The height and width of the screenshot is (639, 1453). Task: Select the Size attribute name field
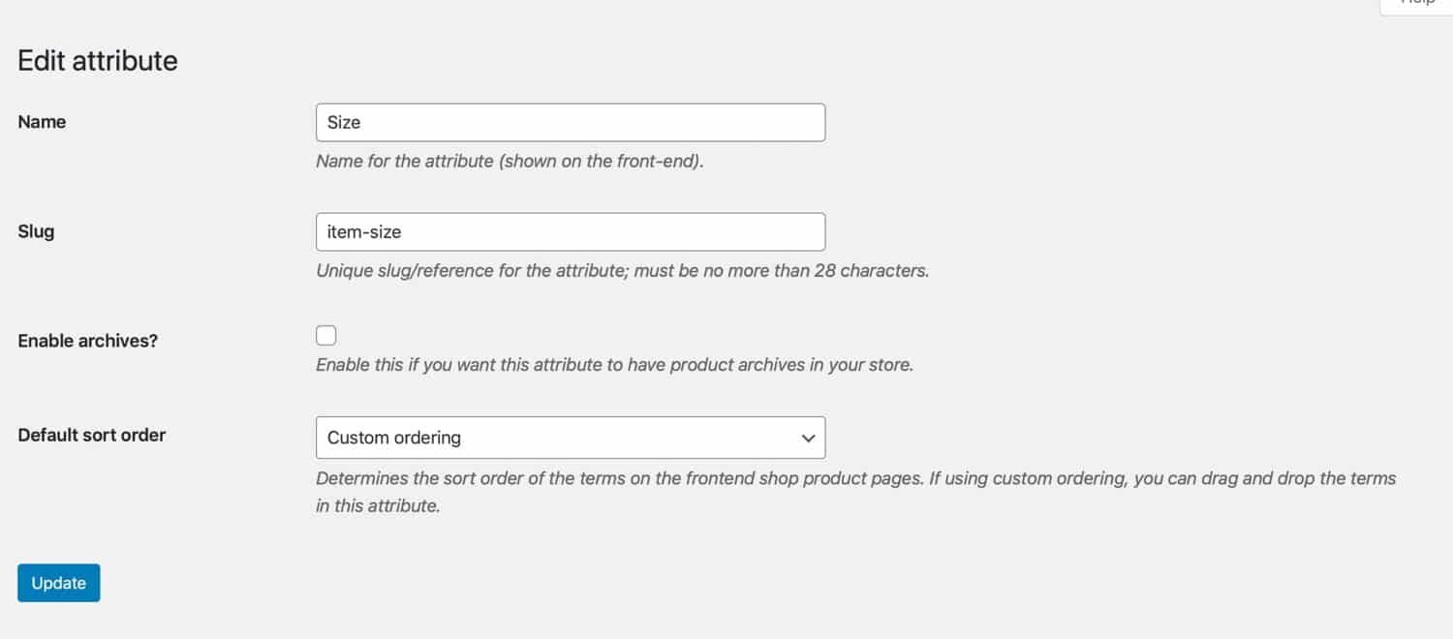[570, 122]
